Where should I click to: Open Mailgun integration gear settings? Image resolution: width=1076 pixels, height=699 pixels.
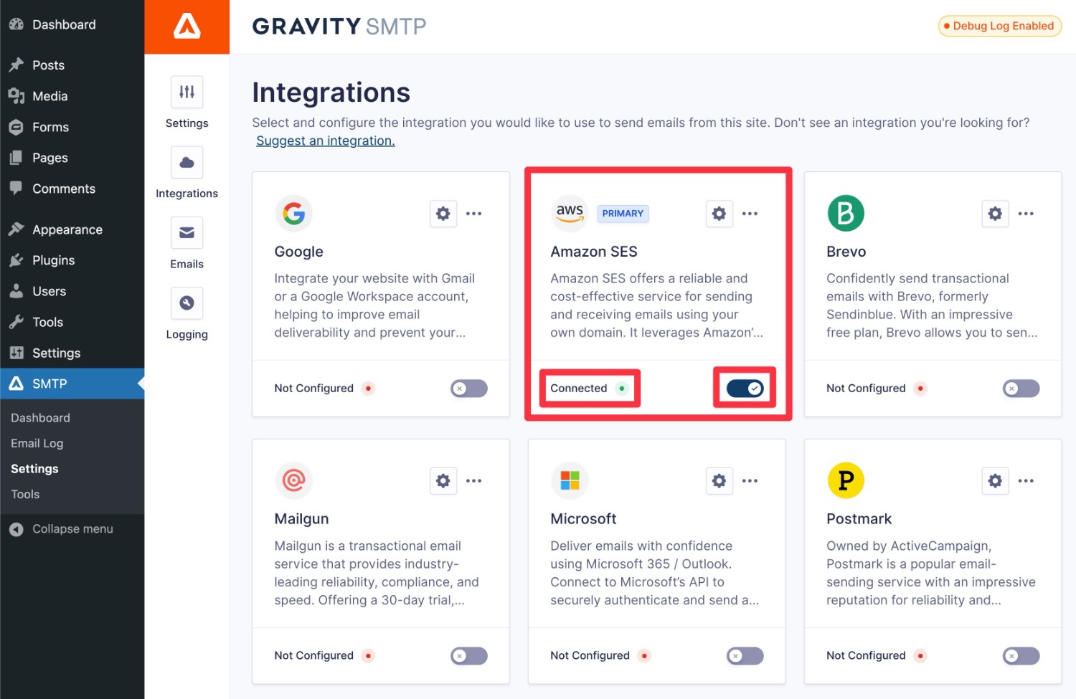(443, 481)
